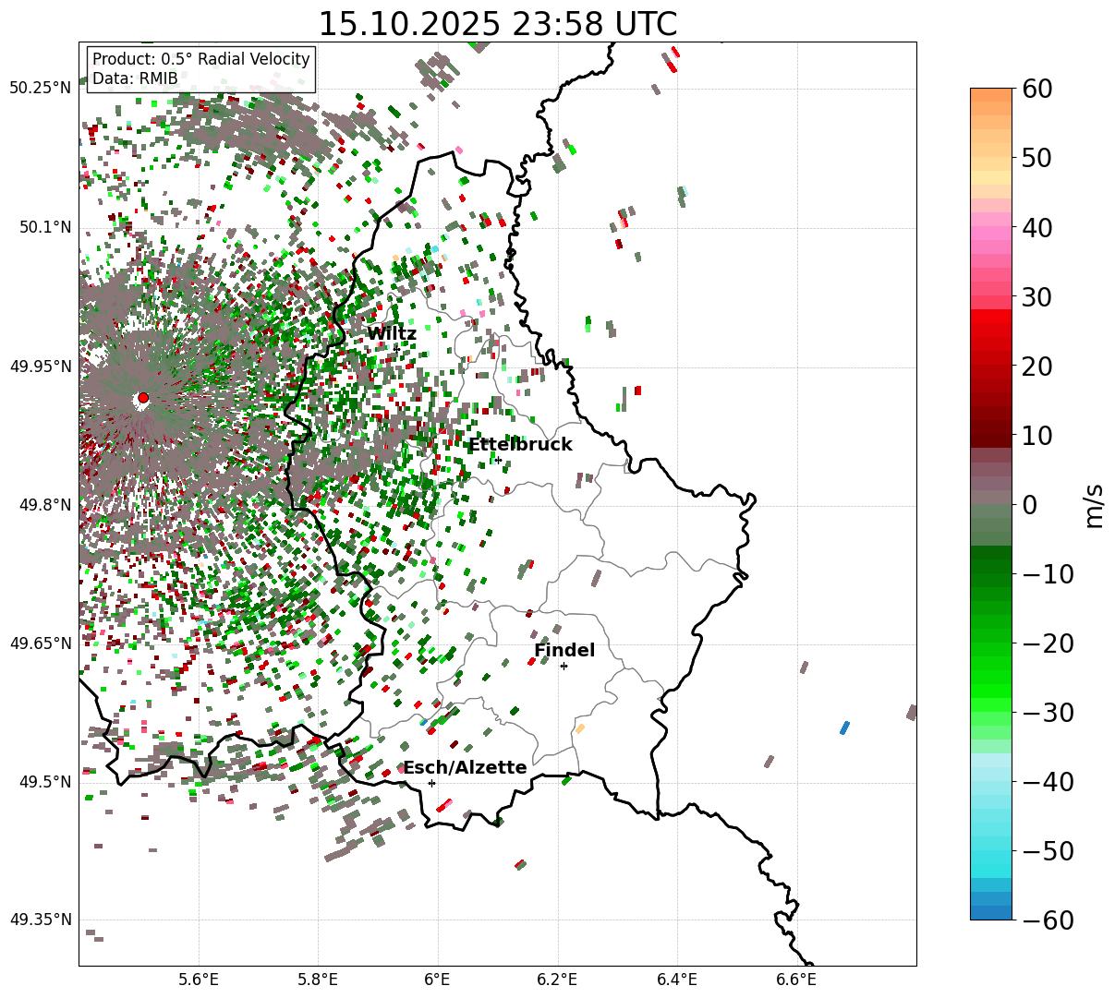Click the colorbar cyan section at -50

click(x=991, y=850)
